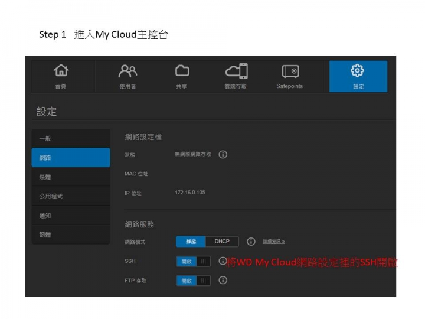Open the Shares folder icon

tap(182, 70)
